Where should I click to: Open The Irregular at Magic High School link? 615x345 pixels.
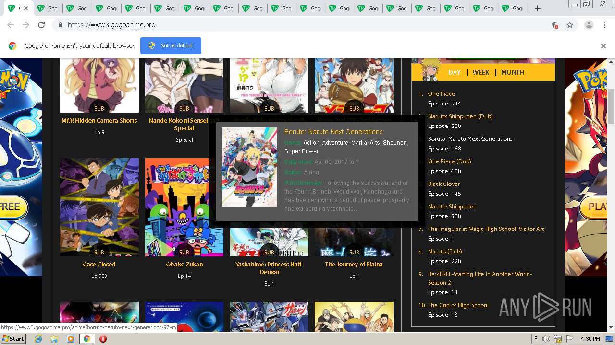click(x=486, y=229)
